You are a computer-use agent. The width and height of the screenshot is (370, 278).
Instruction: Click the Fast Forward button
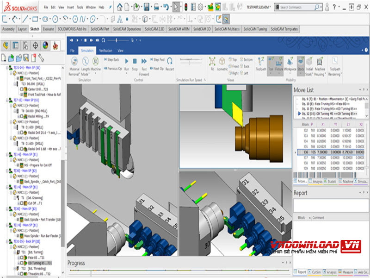tap(144, 66)
